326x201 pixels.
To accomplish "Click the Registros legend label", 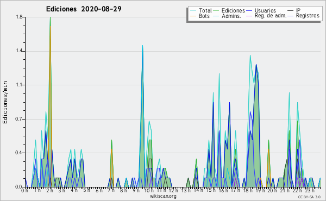I will coord(308,16).
